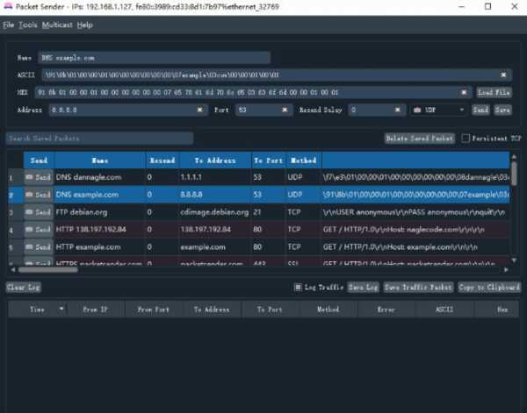Open the Multicast menu
The width and height of the screenshot is (527, 413).
[x=57, y=25]
